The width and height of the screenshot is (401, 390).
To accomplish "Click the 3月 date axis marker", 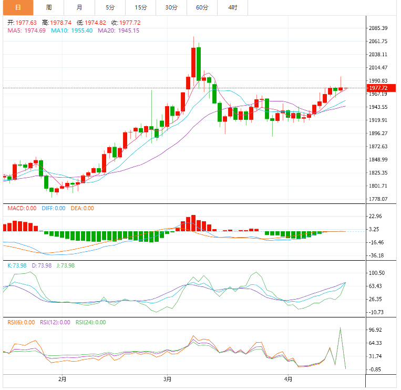I will coord(168,379).
